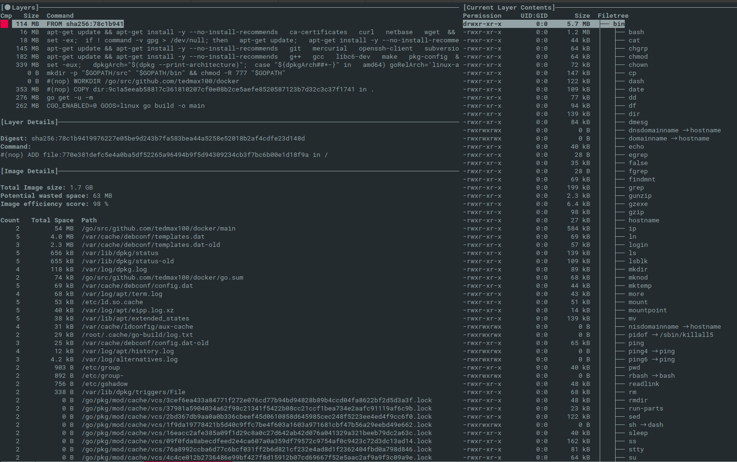Click the pidof symlink to /sbin/killall5

(x=671, y=335)
